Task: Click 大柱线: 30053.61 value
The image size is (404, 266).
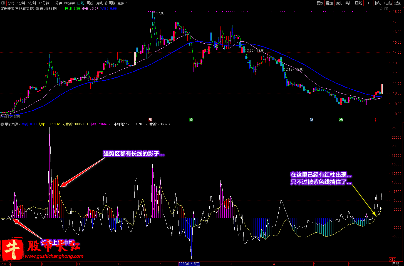Action: [75, 124]
